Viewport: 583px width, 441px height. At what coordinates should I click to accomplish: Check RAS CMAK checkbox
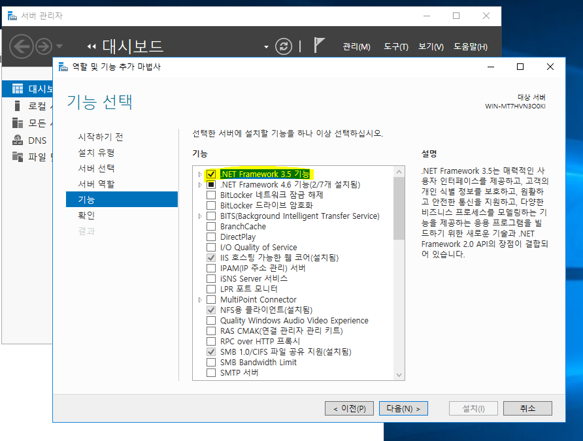click(211, 331)
